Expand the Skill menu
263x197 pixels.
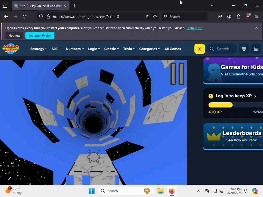[x=56, y=49]
